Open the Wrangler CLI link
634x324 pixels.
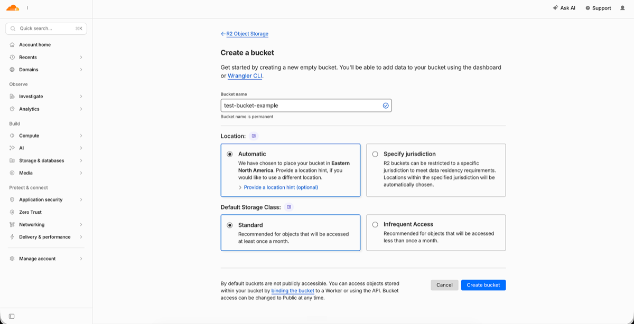tap(245, 76)
